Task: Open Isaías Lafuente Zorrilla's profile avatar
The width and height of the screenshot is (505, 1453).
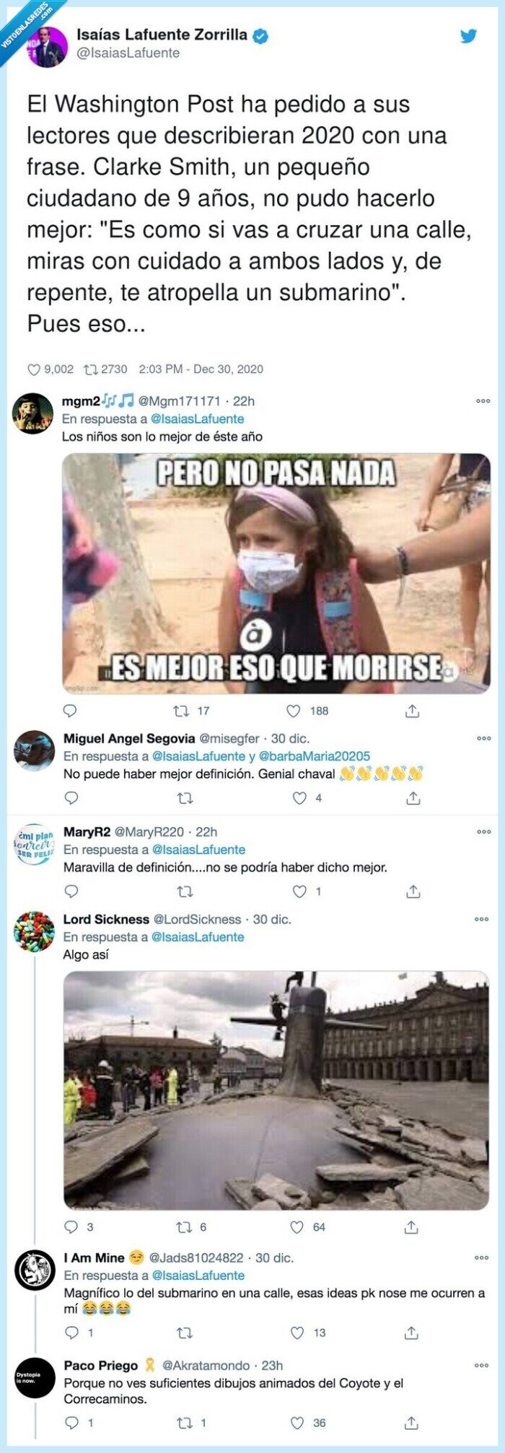Action: (47, 47)
